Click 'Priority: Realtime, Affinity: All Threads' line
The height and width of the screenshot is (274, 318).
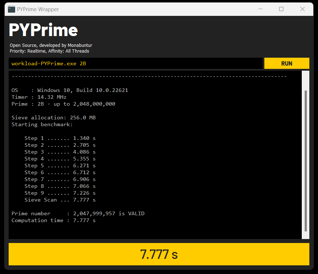[49, 51]
